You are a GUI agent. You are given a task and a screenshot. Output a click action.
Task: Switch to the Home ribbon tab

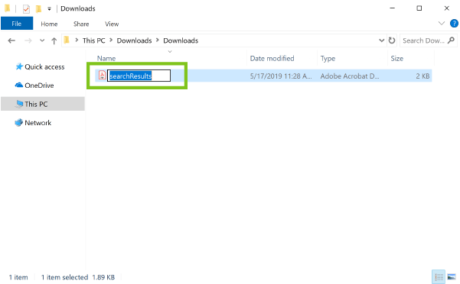point(49,24)
